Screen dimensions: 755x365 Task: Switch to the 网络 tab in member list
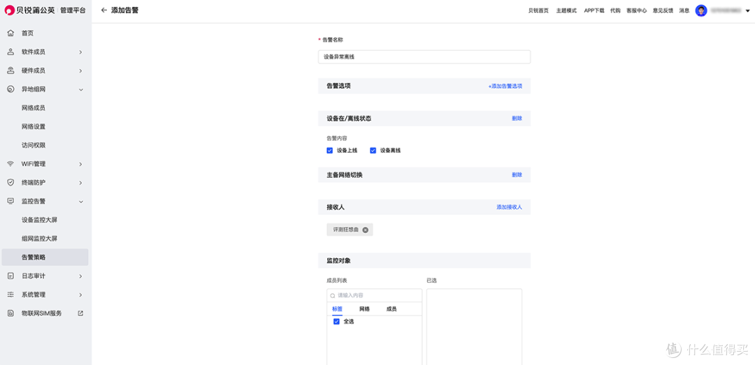click(364, 308)
